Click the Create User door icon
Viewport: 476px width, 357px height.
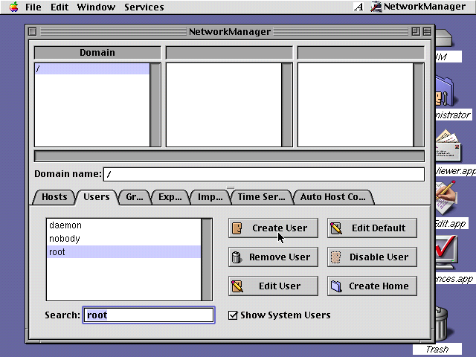pyautogui.click(x=237, y=228)
